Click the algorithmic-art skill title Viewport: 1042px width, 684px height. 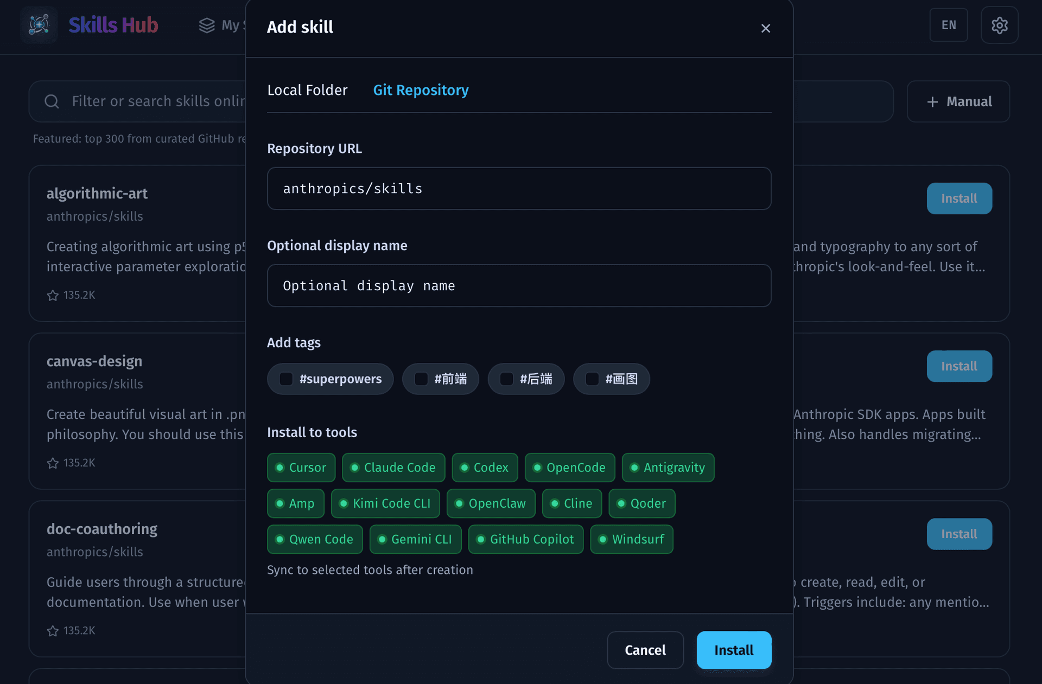[x=97, y=194]
